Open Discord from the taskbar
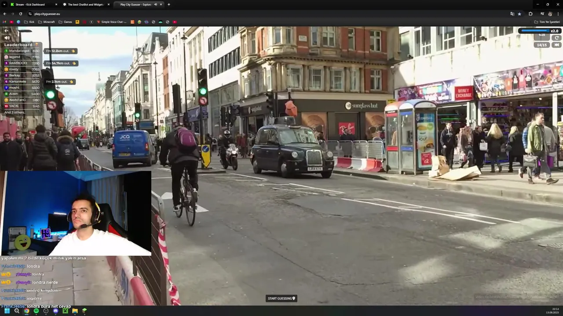This screenshot has height=316, width=563. [x=55, y=311]
